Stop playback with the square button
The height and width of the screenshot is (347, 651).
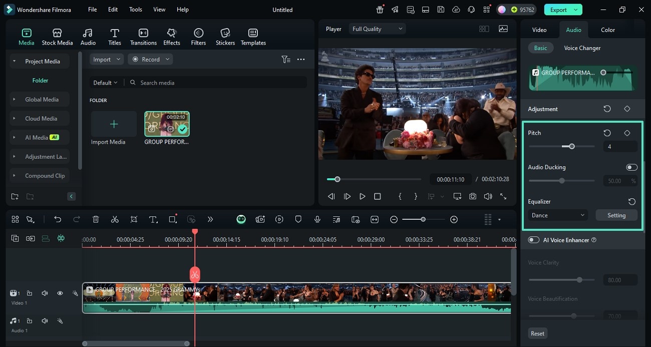(378, 197)
